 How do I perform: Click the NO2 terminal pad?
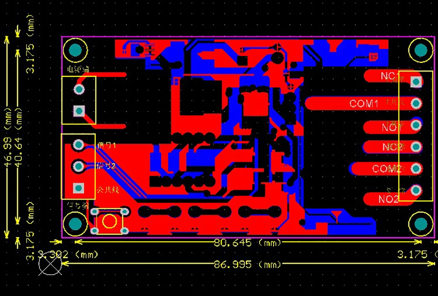(416, 190)
